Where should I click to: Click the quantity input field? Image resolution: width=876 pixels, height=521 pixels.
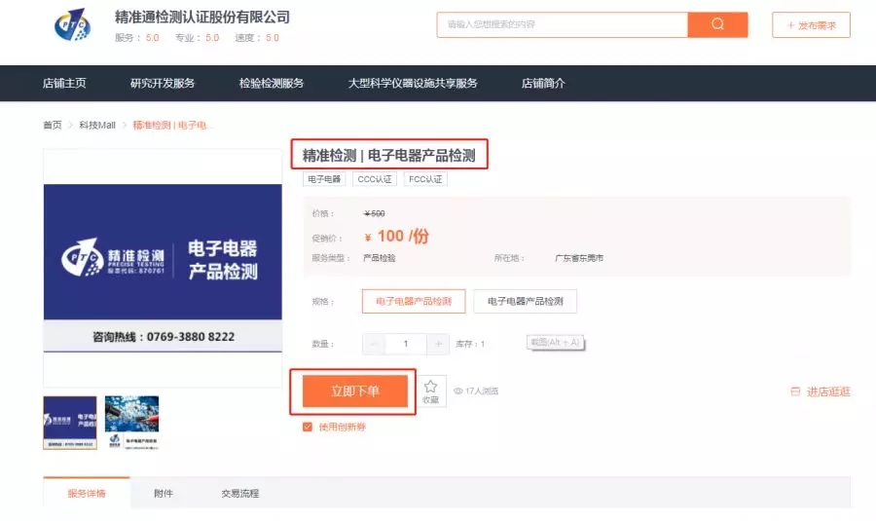tap(406, 344)
